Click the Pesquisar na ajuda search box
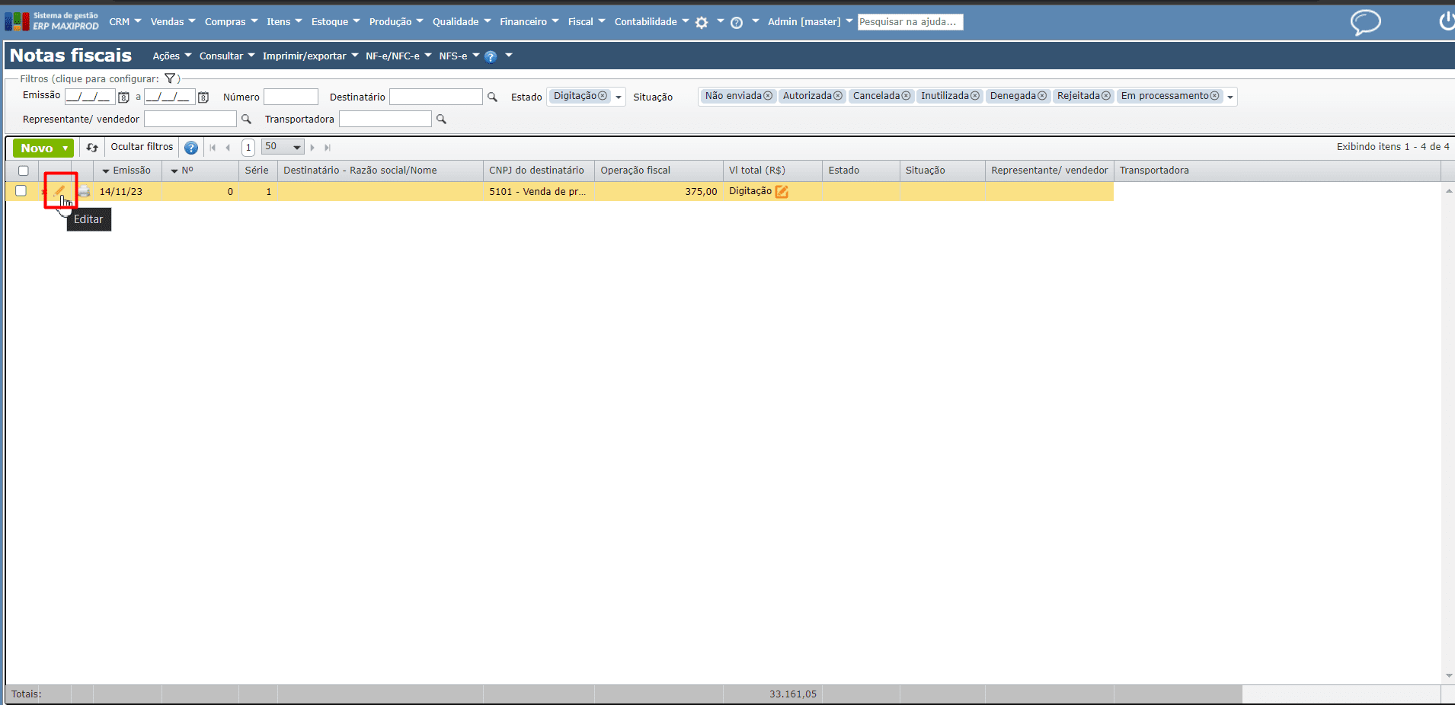The width and height of the screenshot is (1455, 705). coord(910,22)
